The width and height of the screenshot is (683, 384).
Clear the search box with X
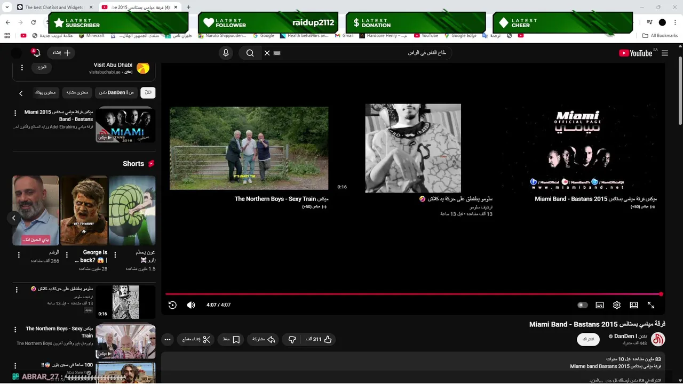pos(267,53)
